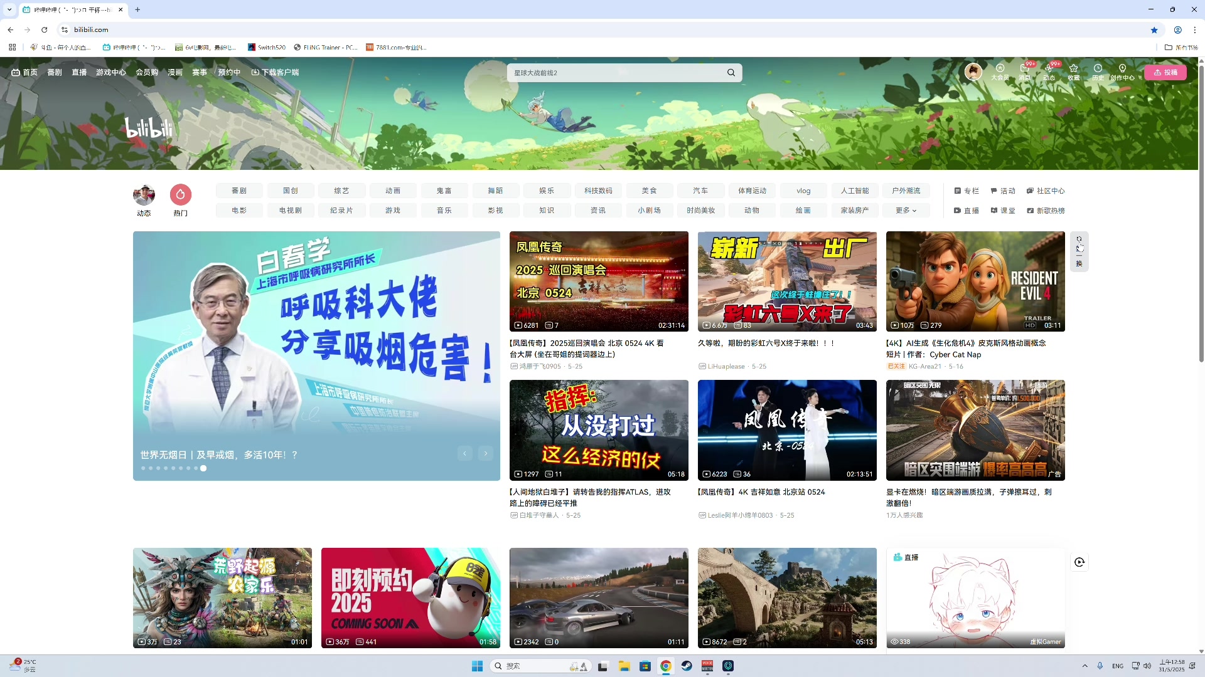Screen dimensions: 1205x677
Task: Select the 游戏中心 item in top navigation
Action: click(x=111, y=73)
